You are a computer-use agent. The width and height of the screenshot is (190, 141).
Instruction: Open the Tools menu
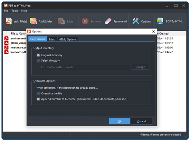point(15,11)
